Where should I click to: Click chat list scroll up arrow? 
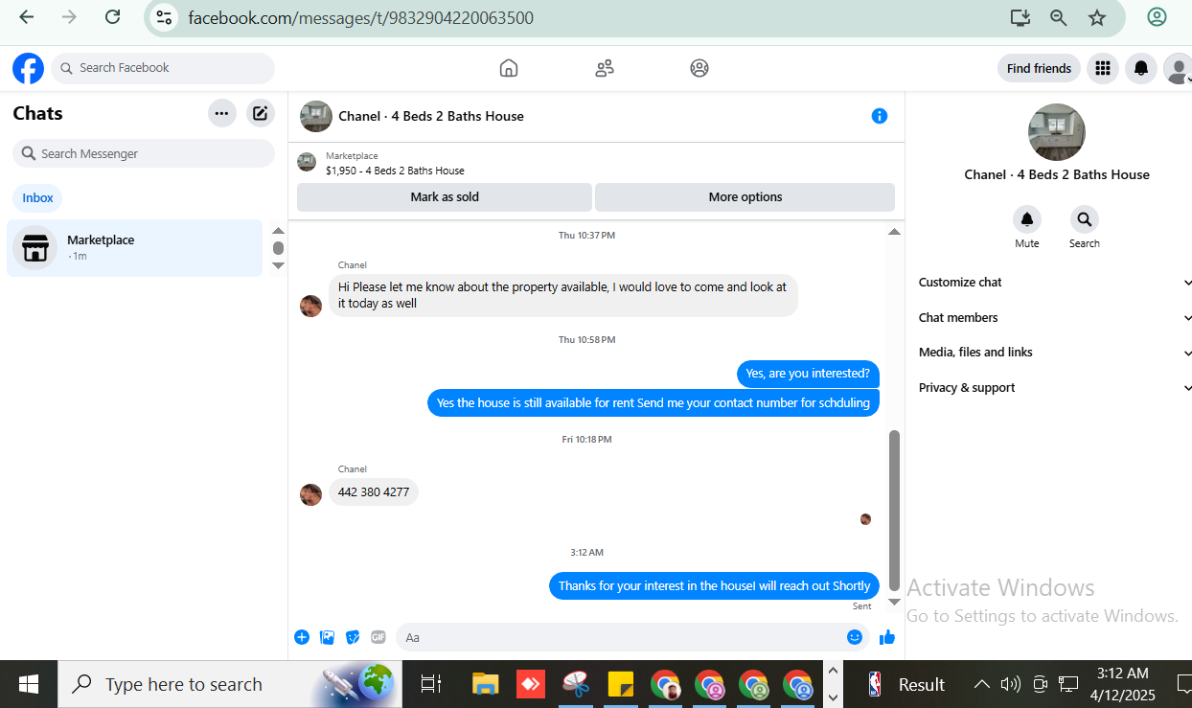point(278,231)
